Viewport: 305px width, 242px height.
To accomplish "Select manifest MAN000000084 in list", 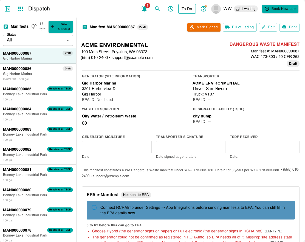I will pos(38,114).
